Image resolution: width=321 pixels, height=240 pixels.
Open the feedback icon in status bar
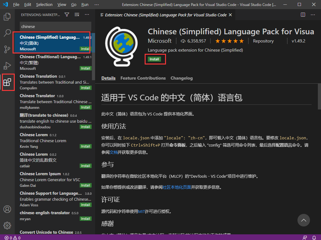coord(305,238)
